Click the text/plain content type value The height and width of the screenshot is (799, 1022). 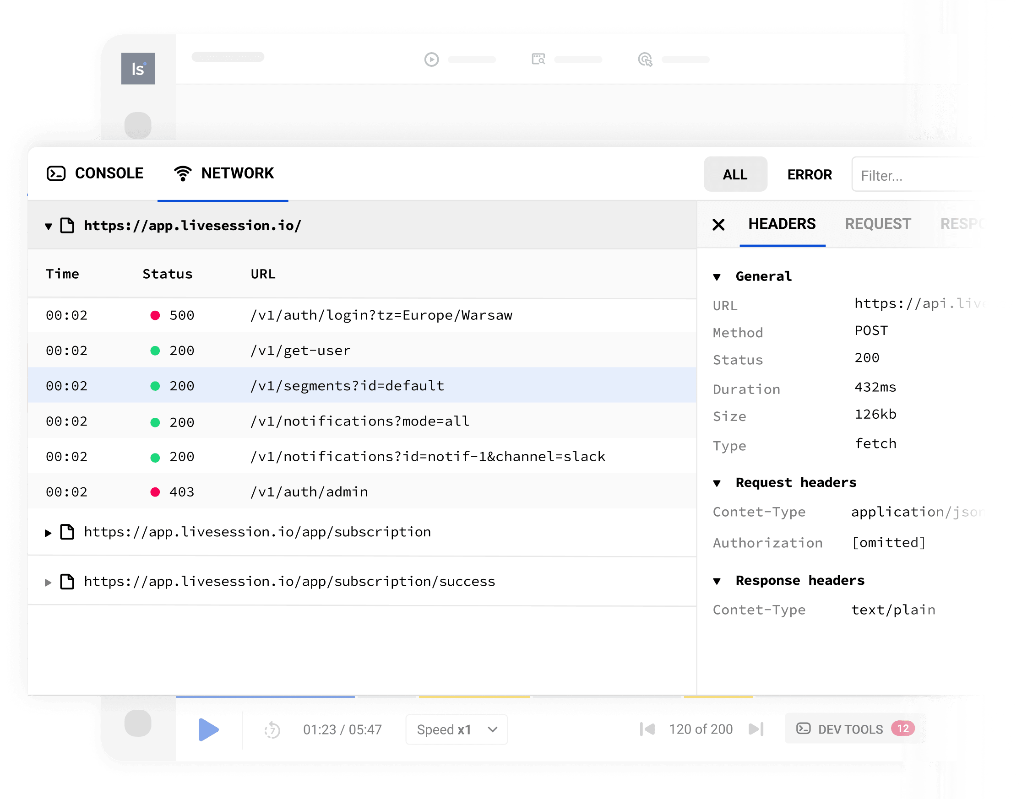point(893,610)
